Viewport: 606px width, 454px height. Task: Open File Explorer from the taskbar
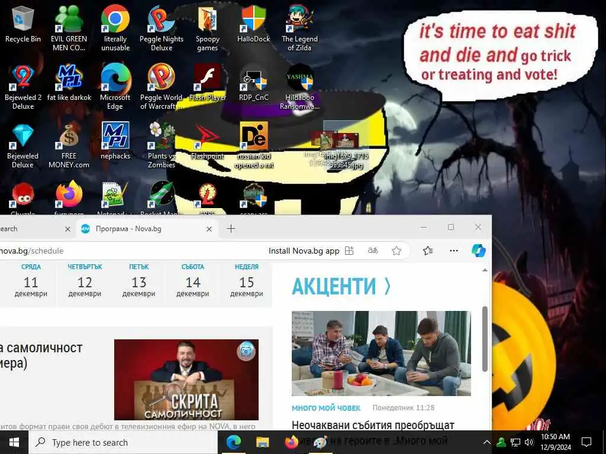[262, 442]
